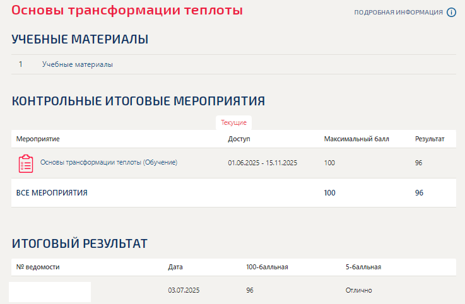The height and width of the screenshot is (304, 465).
Task: Click the 5-балльная column header
Action: tap(363, 267)
